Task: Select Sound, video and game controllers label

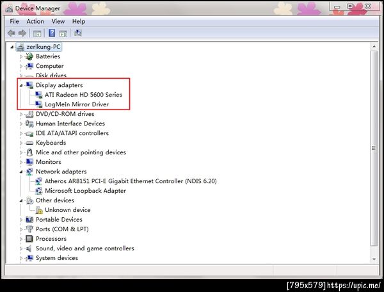Action: pos(84,248)
